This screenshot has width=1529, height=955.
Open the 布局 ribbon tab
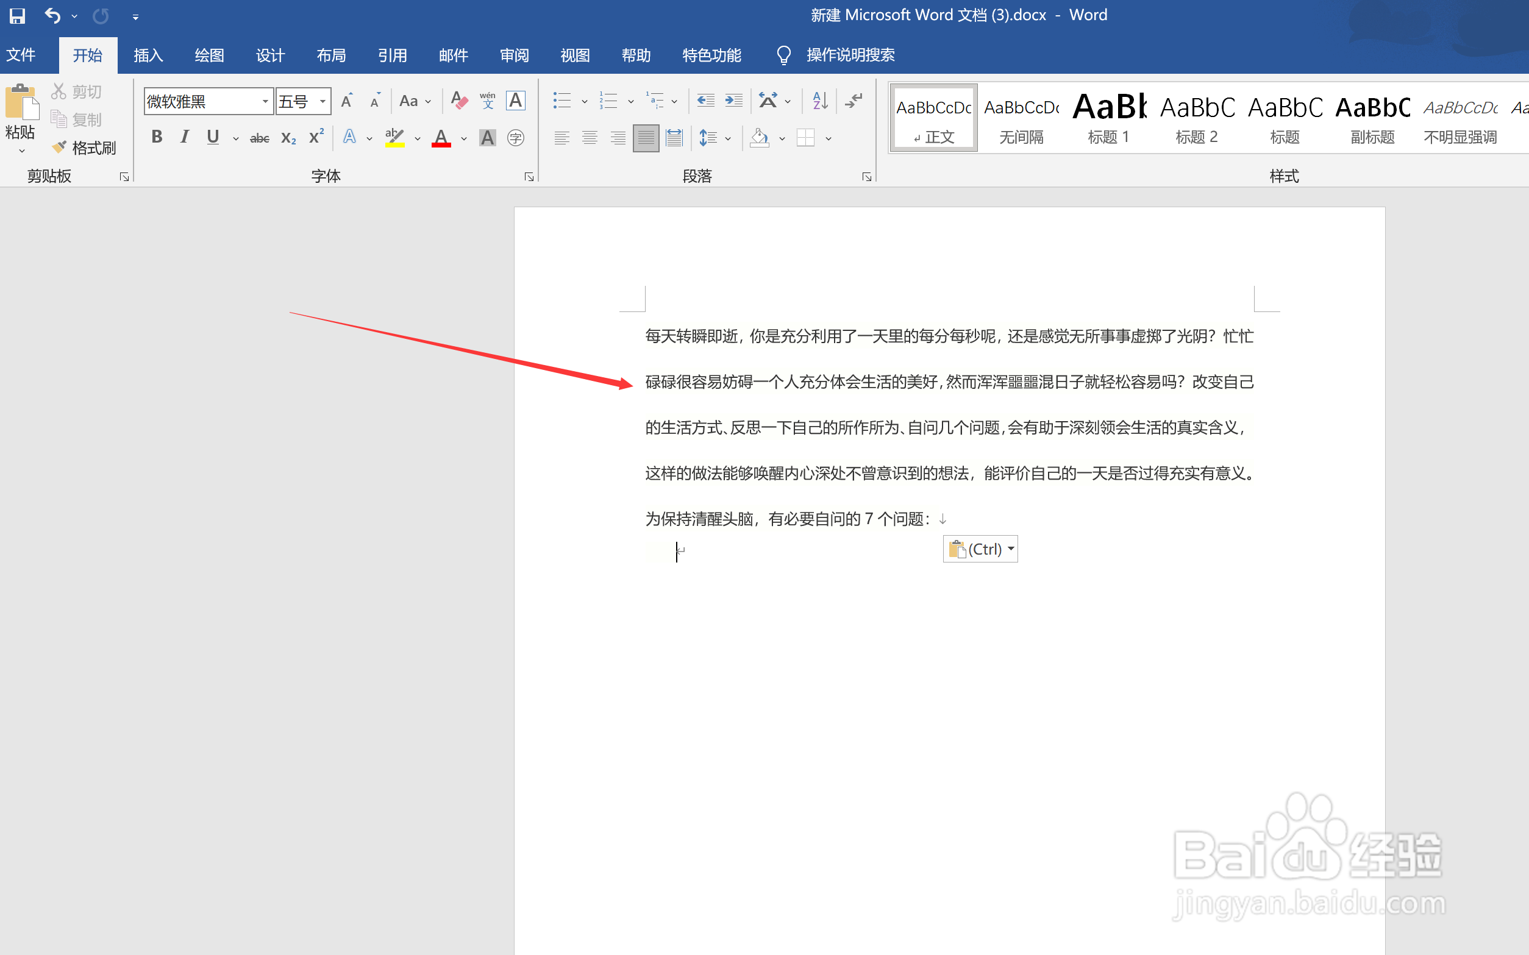point(331,55)
